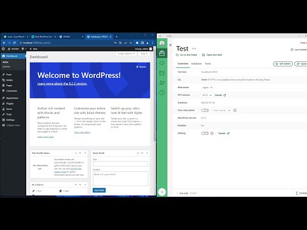Viewport: 307px width, 230px height.
Task: Toggle the One-click admin switch
Action: [205, 111]
